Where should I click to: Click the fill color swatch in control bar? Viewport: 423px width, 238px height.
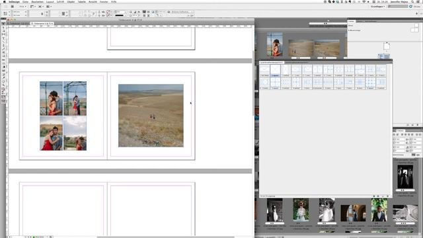(x=108, y=12)
